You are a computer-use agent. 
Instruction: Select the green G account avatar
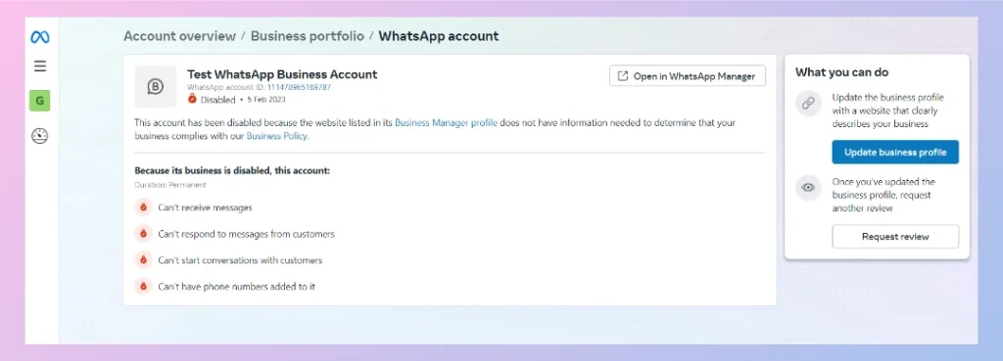[39, 101]
